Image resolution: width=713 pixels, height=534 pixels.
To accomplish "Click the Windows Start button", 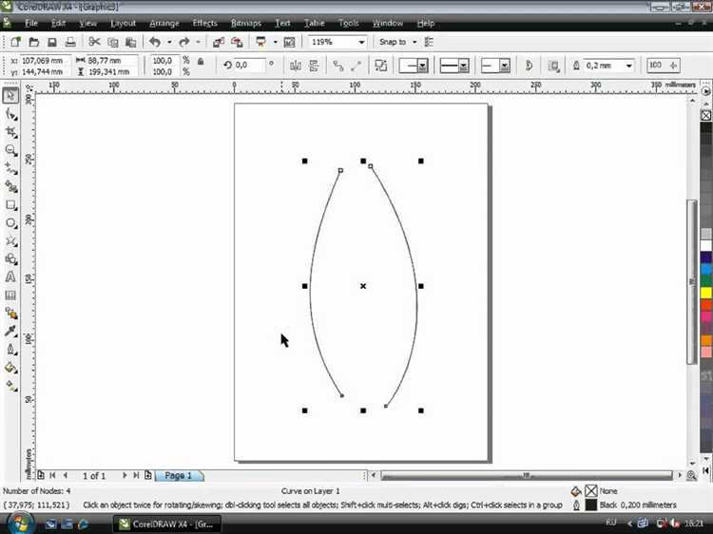I will point(20,524).
